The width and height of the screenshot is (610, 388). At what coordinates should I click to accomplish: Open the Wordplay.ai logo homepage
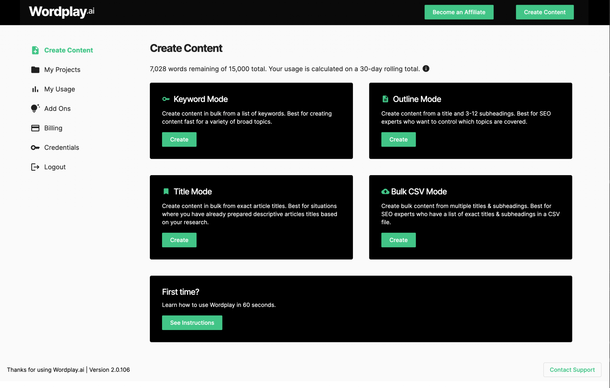pos(62,12)
